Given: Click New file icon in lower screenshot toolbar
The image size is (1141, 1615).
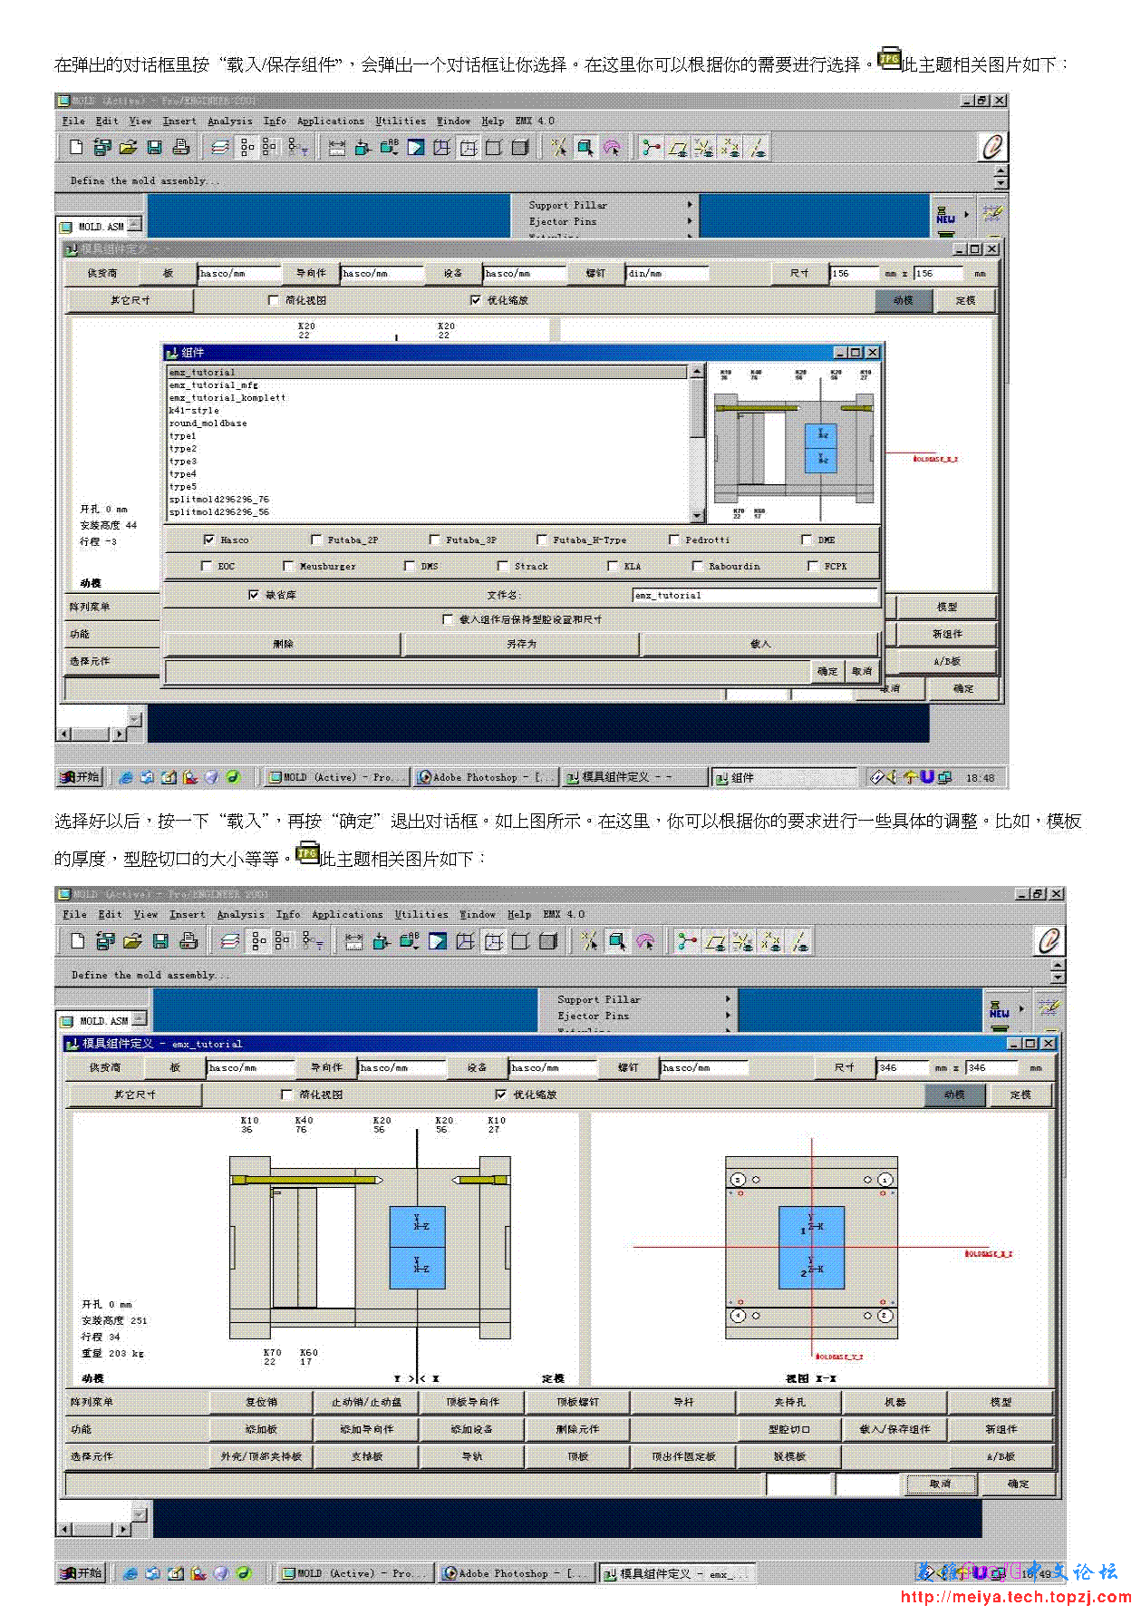Looking at the screenshot, I should click(78, 941).
